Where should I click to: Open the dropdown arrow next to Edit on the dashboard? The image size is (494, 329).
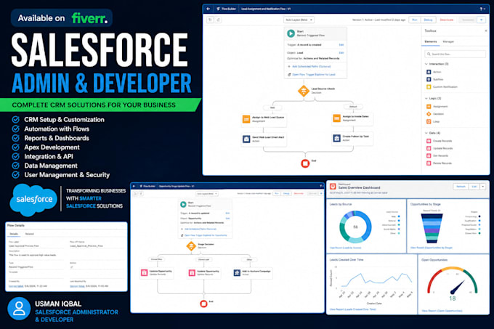pyautogui.click(x=482, y=187)
